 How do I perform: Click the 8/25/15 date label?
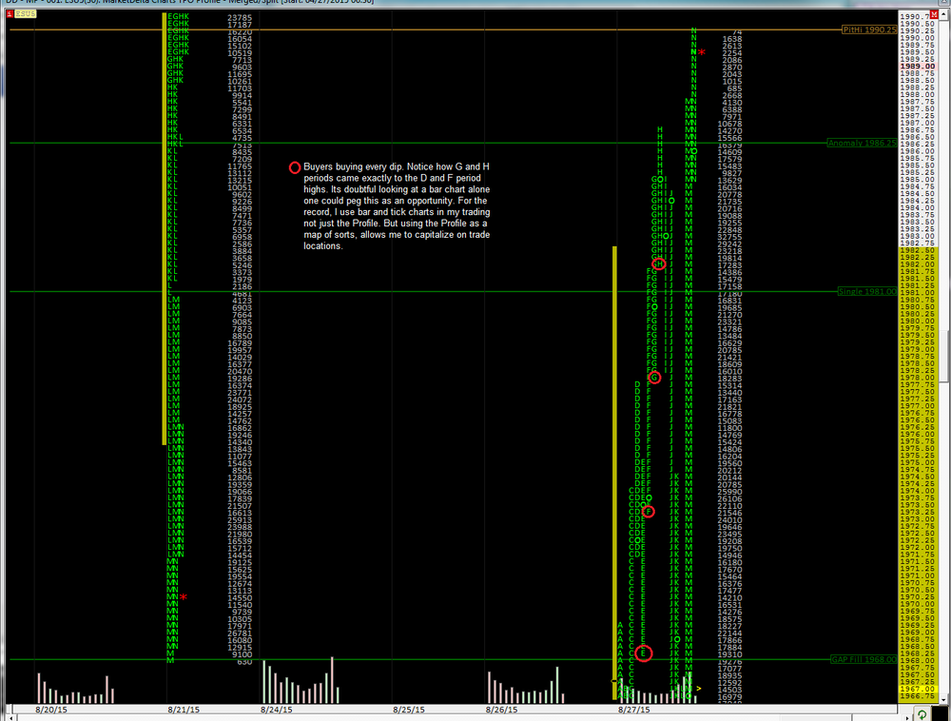(408, 710)
